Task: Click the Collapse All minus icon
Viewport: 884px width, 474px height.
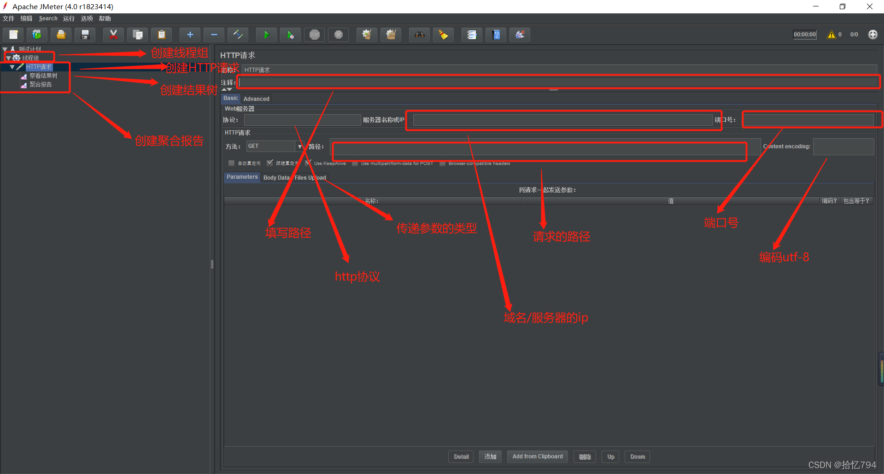Action: click(x=214, y=35)
